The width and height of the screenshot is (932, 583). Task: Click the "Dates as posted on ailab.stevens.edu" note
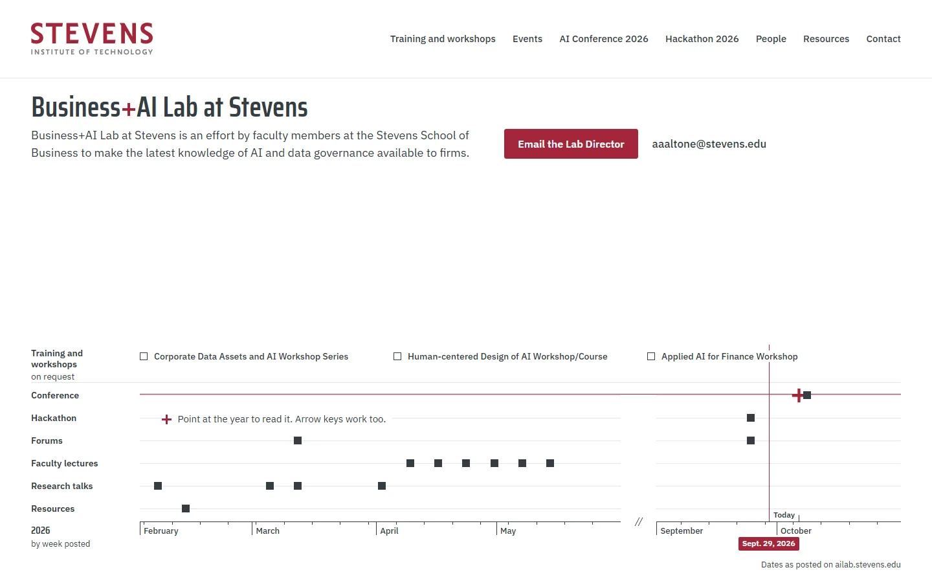(x=831, y=564)
